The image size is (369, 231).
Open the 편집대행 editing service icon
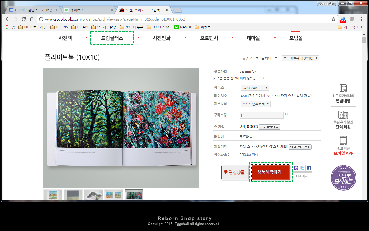(343, 93)
